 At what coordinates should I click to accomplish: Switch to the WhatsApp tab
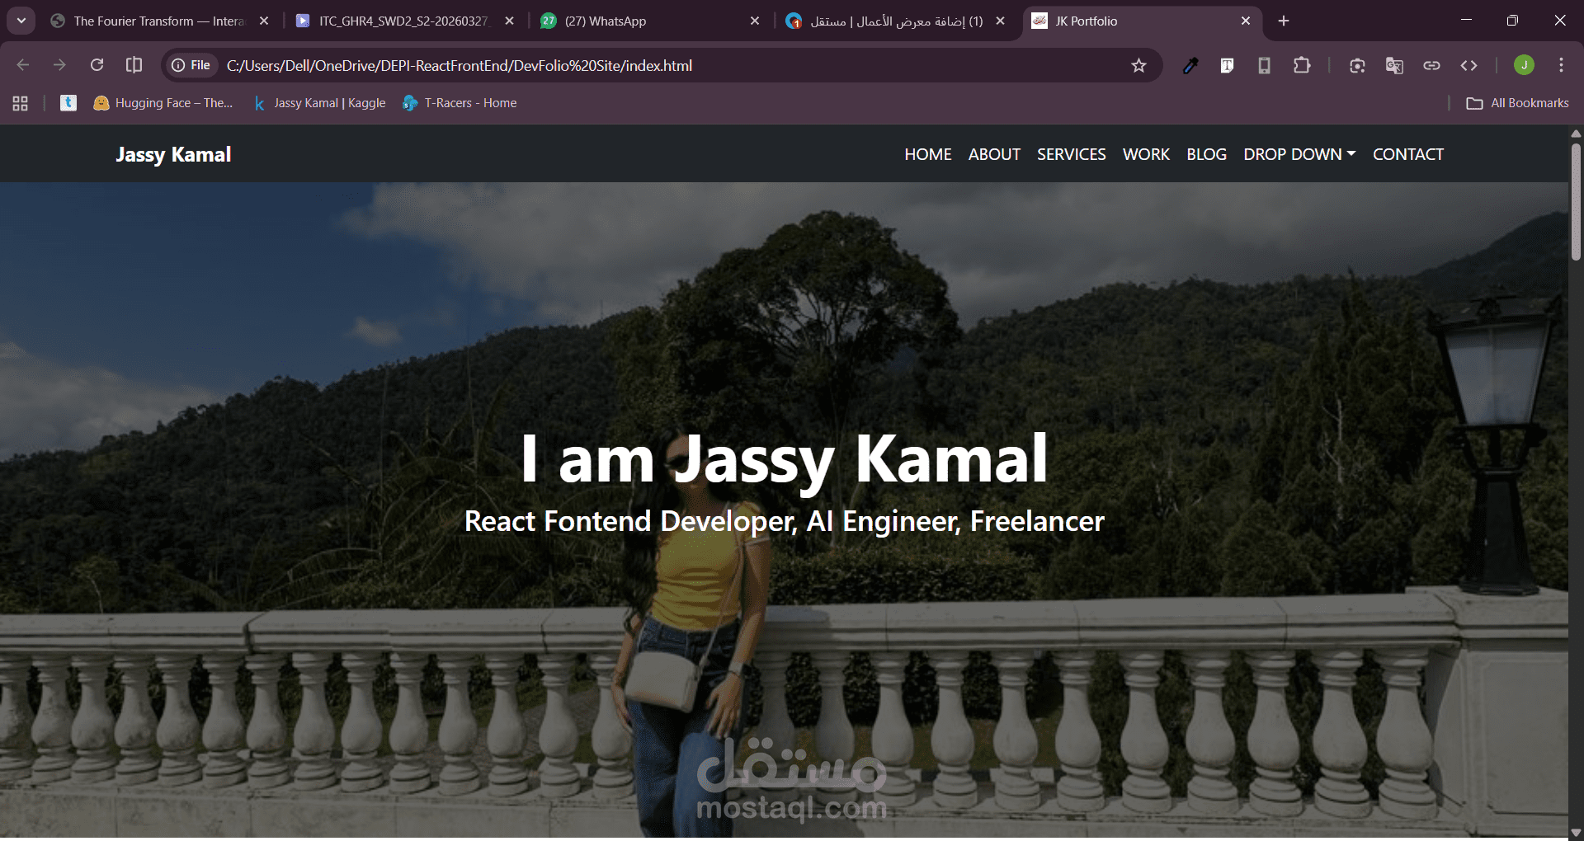pos(650,21)
